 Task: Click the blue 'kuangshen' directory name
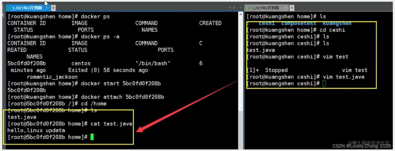pos(337,23)
